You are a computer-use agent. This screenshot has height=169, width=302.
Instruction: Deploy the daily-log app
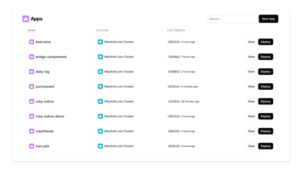point(266,72)
